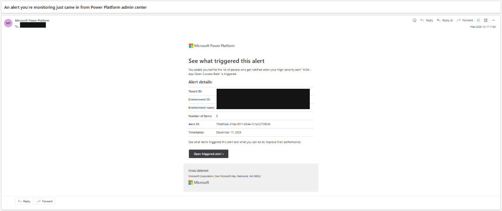The width and height of the screenshot is (502, 211).
Task: Click the See what triggered this alert heading
Action: (226, 61)
